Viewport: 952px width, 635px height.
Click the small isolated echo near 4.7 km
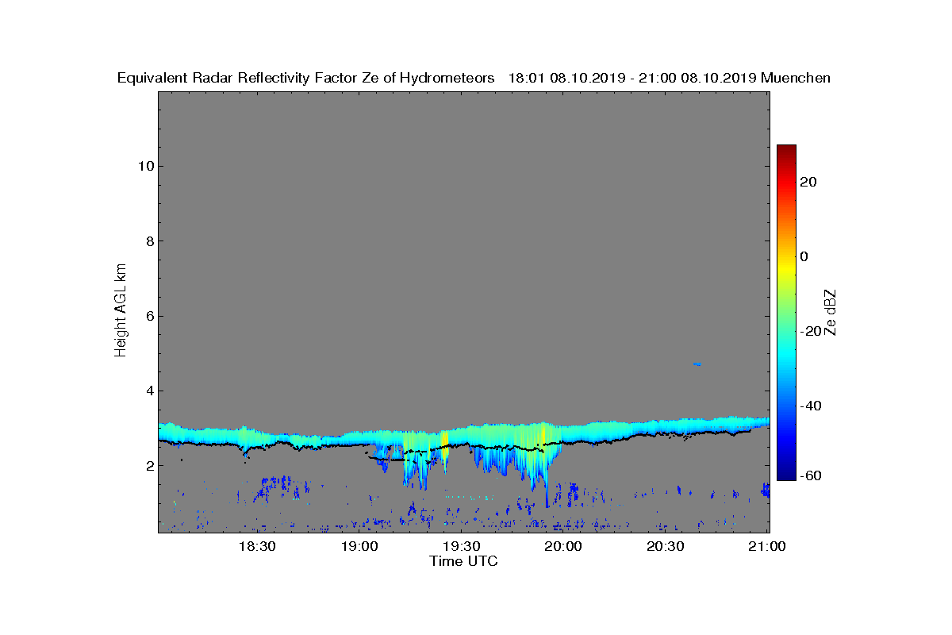pos(697,364)
